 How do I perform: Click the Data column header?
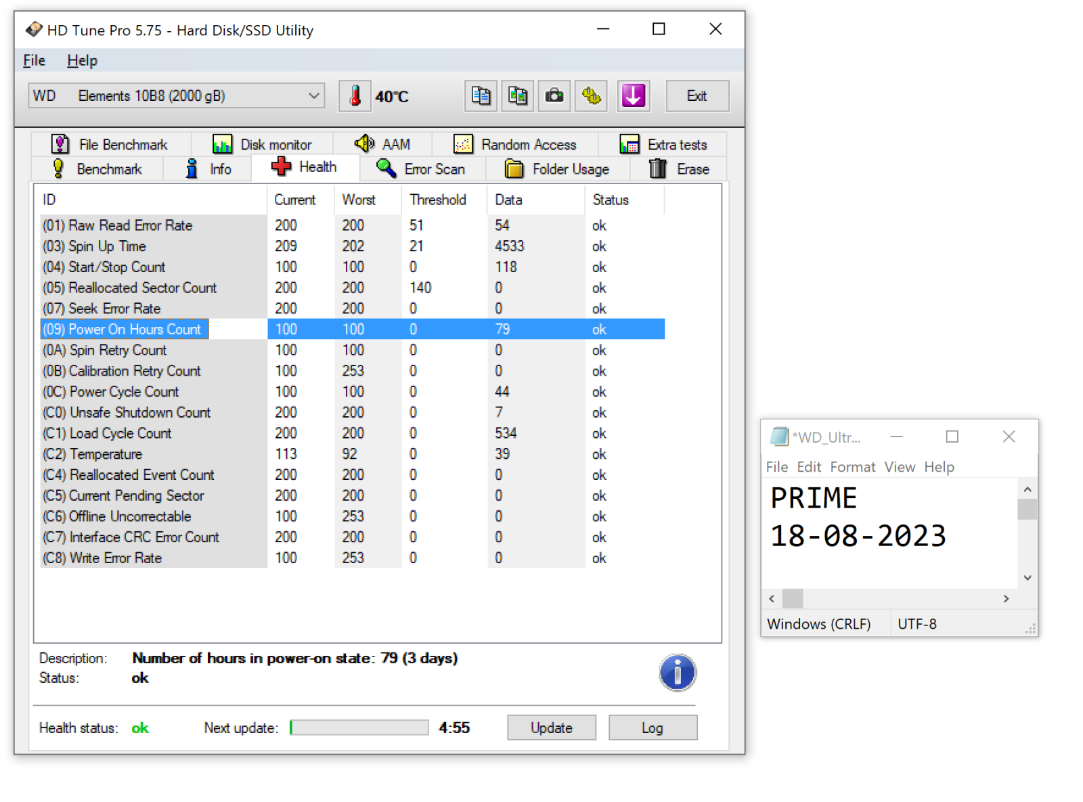535,200
